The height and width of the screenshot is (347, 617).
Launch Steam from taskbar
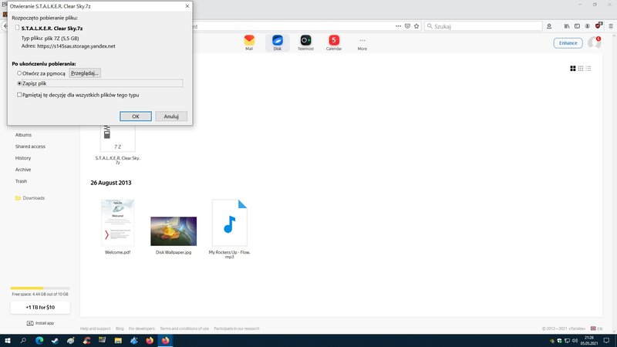coord(55,341)
